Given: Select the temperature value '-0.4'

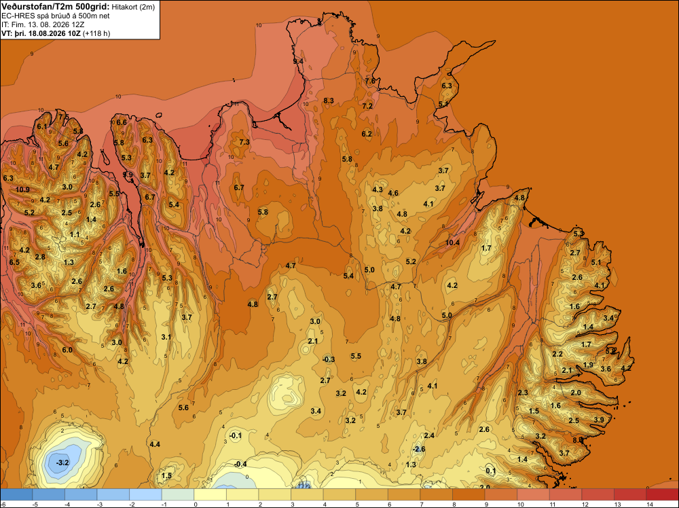Looking at the screenshot, I should click(x=240, y=465).
